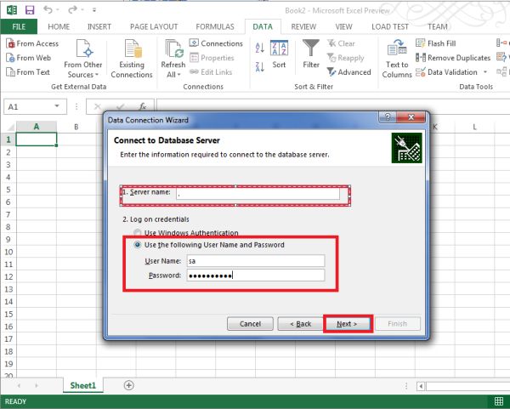Open the Sort dialog
The height and width of the screenshot is (409, 510).
pos(279,54)
